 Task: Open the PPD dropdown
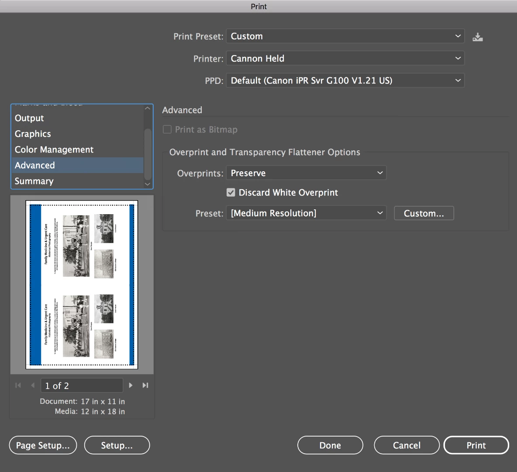pos(345,80)
